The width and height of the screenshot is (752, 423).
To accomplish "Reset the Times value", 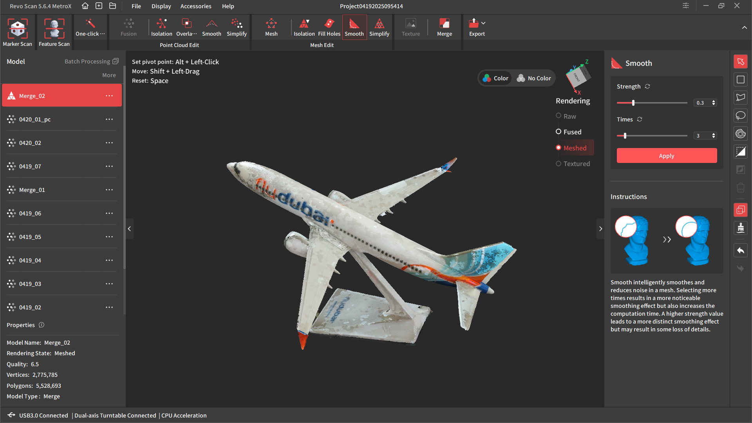I will [640, 119].
